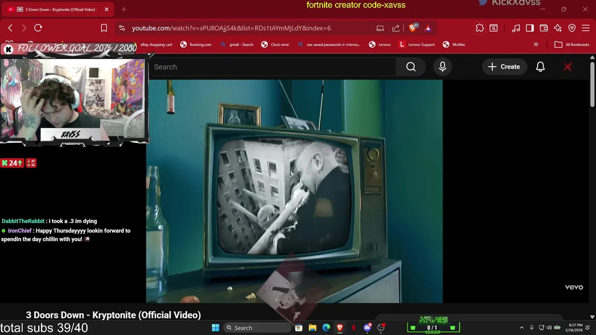596x335 pixels.
Task: Open the Extensions puzzle icon
Action: tap(480, 28)
